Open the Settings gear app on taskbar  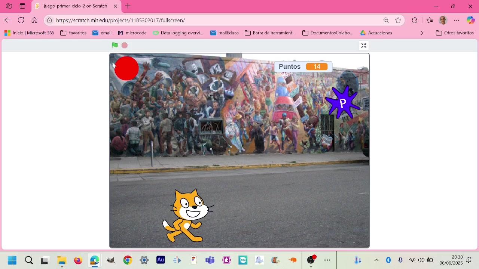pyautogui.click(x=144, y=260)
